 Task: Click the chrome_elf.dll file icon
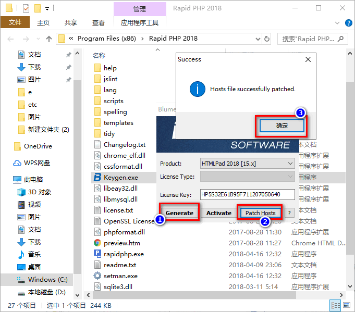point(97,155)
